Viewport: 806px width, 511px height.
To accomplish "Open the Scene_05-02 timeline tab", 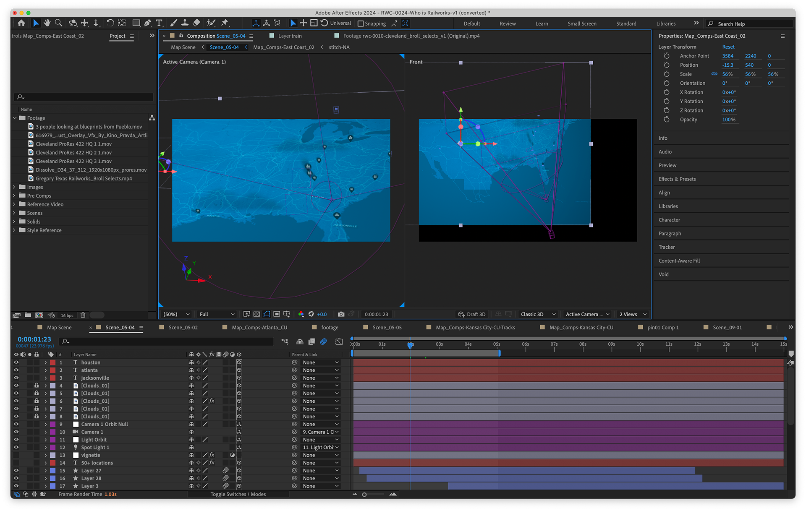I will coord(183,328).
